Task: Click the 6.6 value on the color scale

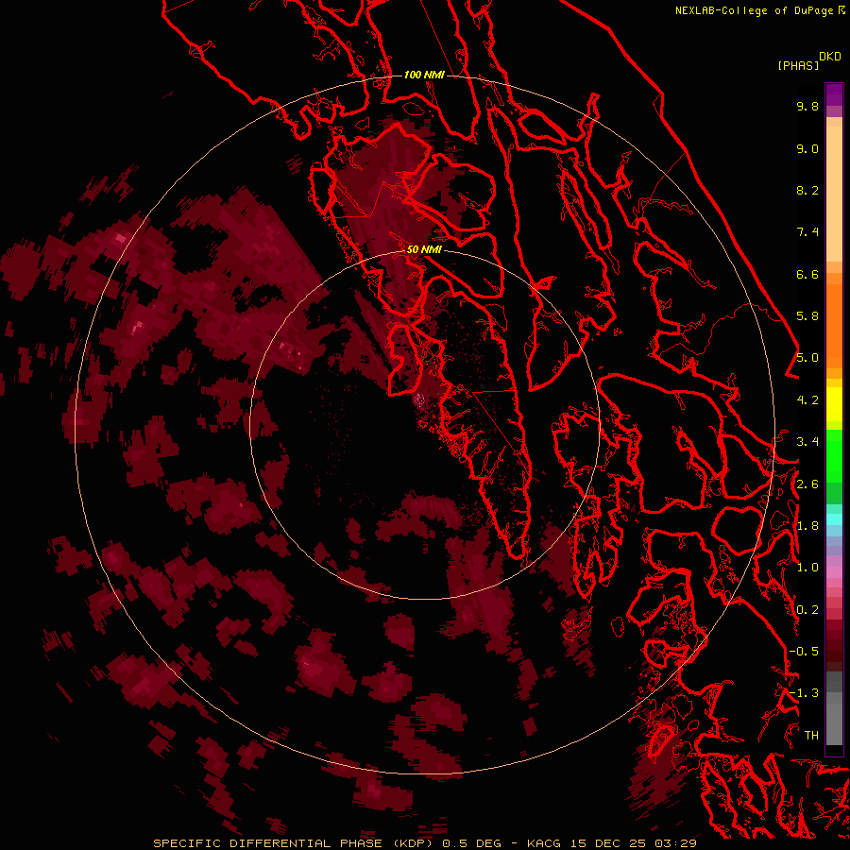Action: (x=807, y=274)
